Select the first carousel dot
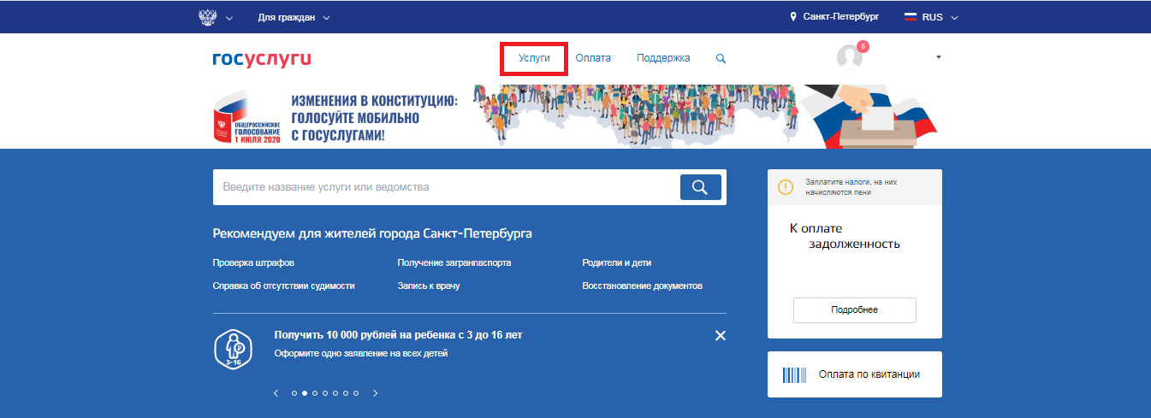The width and height of the screenshot is (1151, 418). (294, 393)
